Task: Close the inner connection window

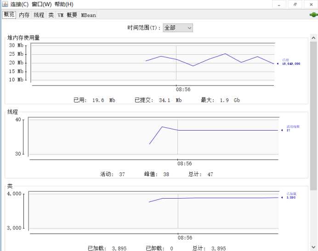Action: [311, 5]
